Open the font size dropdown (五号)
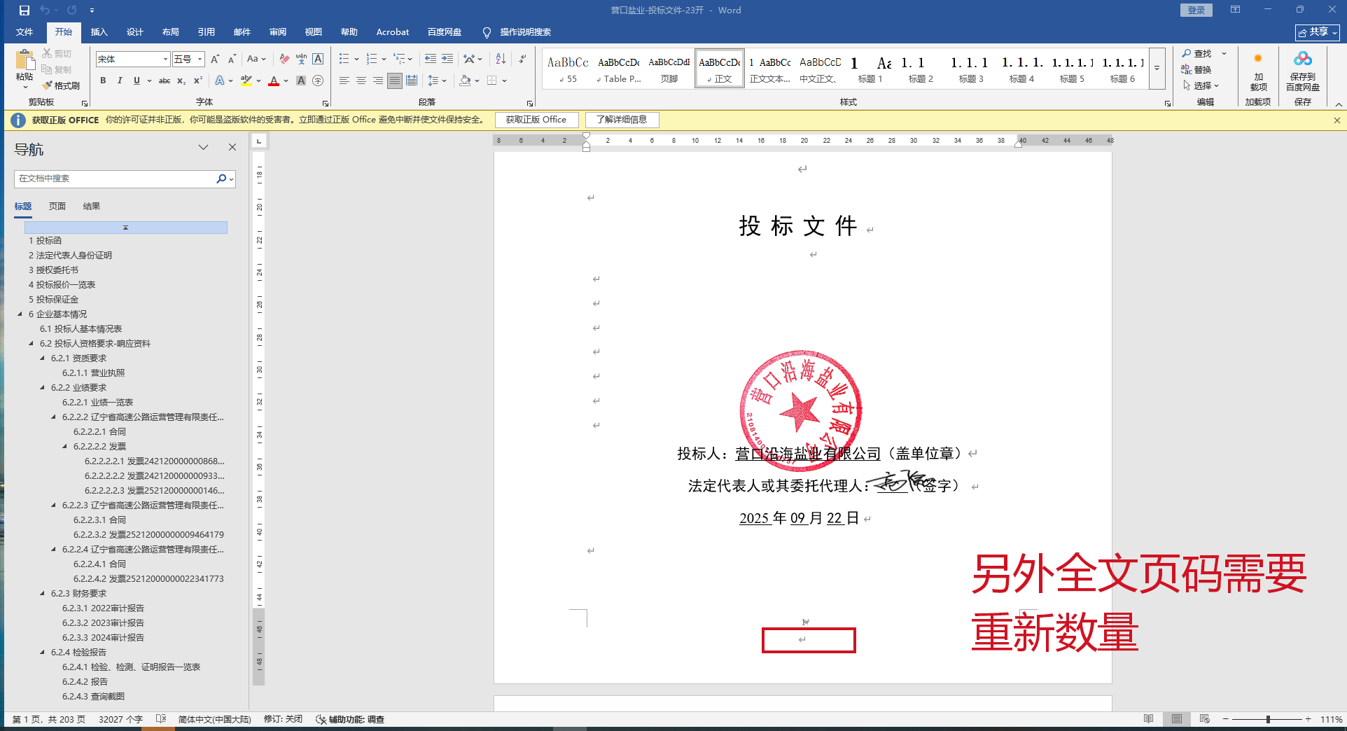This screenshot has height=731, width=1347. [200, 59]
